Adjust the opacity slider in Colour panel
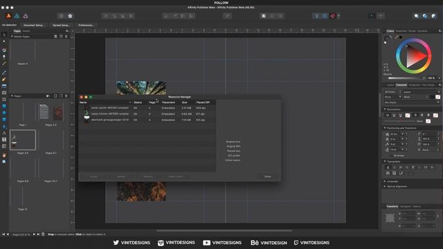Image resolution: width=443 pixels, height=249 pixels. (406, 78)
